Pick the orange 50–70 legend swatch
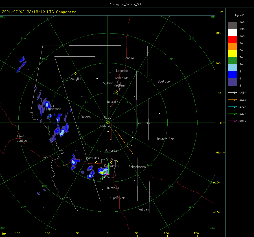Image resolution: width=254 pixels, height=237 pixels. [233, 47]
